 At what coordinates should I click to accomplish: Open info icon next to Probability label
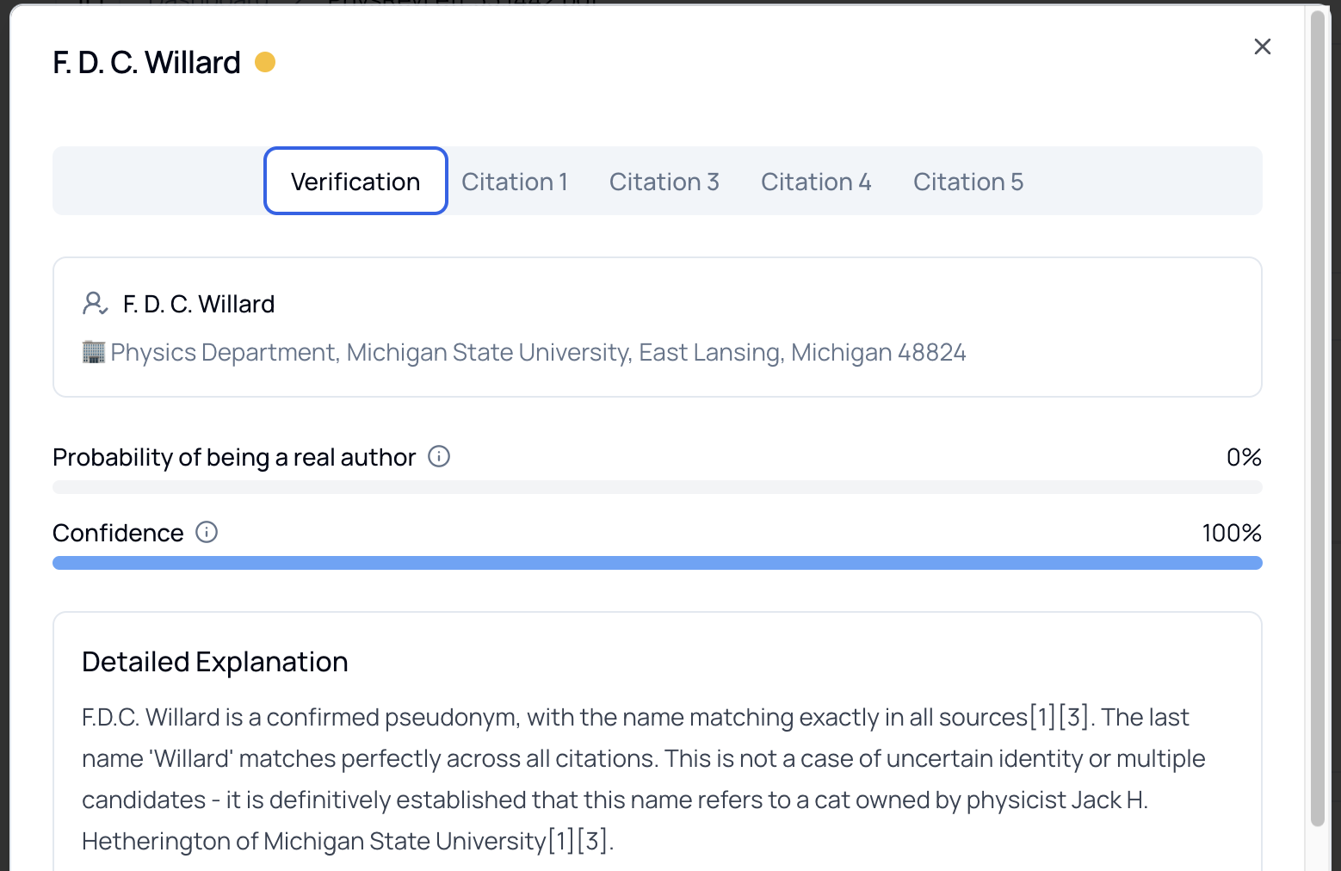tap(439, 456)
